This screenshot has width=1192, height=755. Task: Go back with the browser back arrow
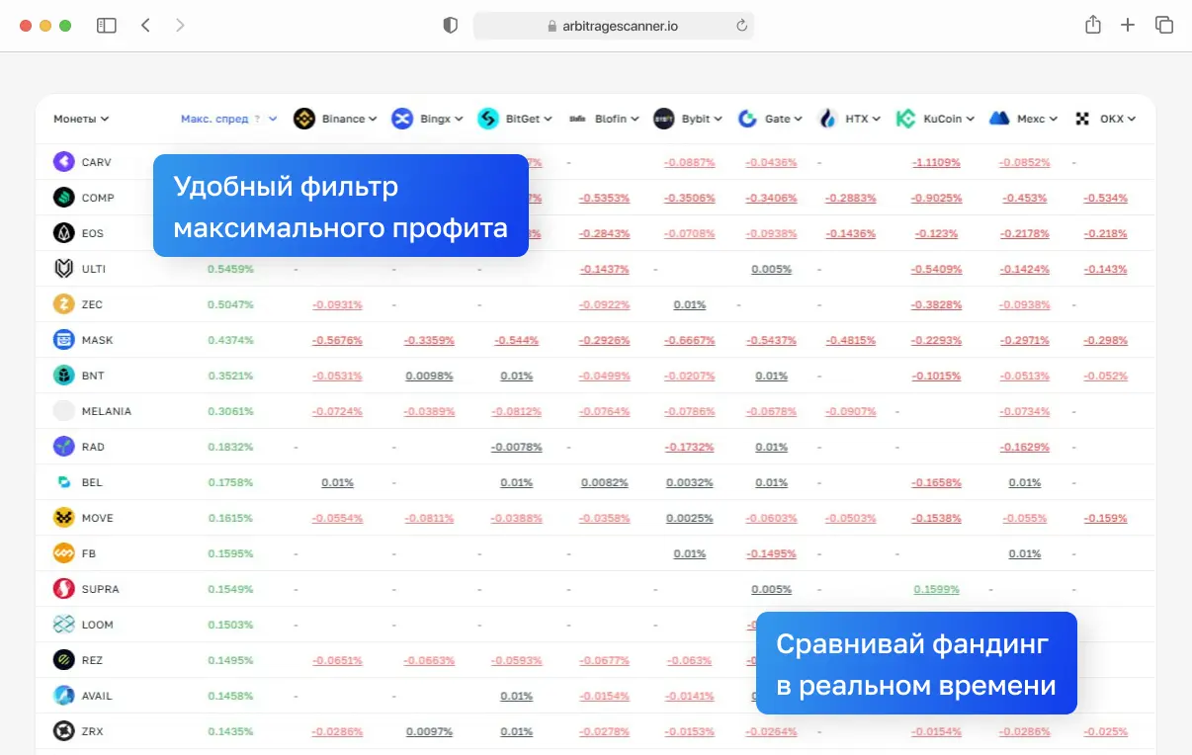tap(145, 26)
